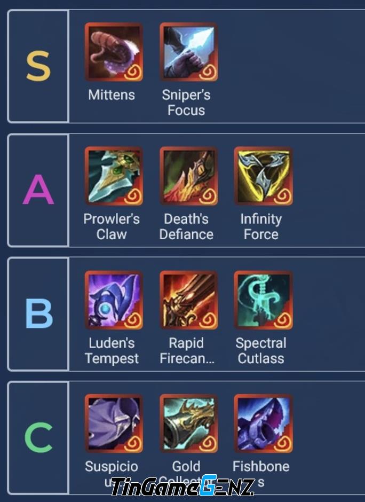
Task: Click the Spectral Cutlass name text
Action: click(x=261, y=350)
